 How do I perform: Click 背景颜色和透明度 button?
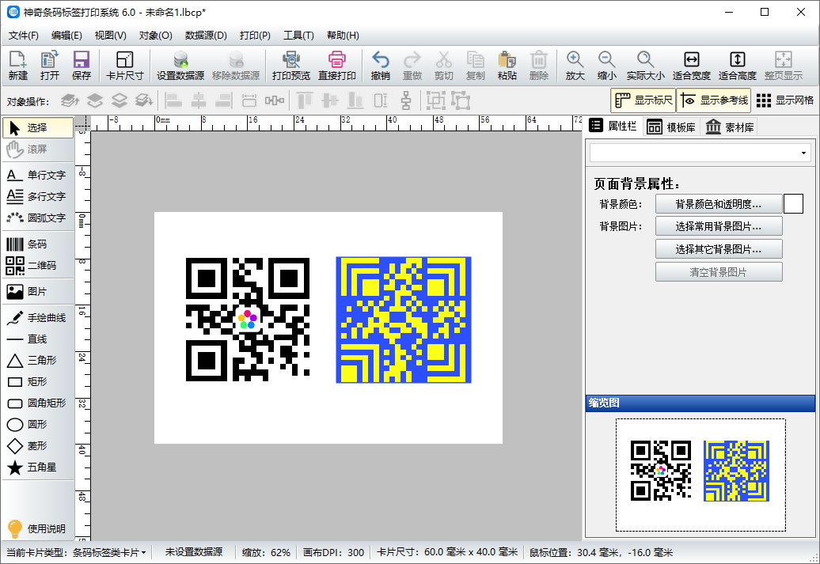point(718,204)
